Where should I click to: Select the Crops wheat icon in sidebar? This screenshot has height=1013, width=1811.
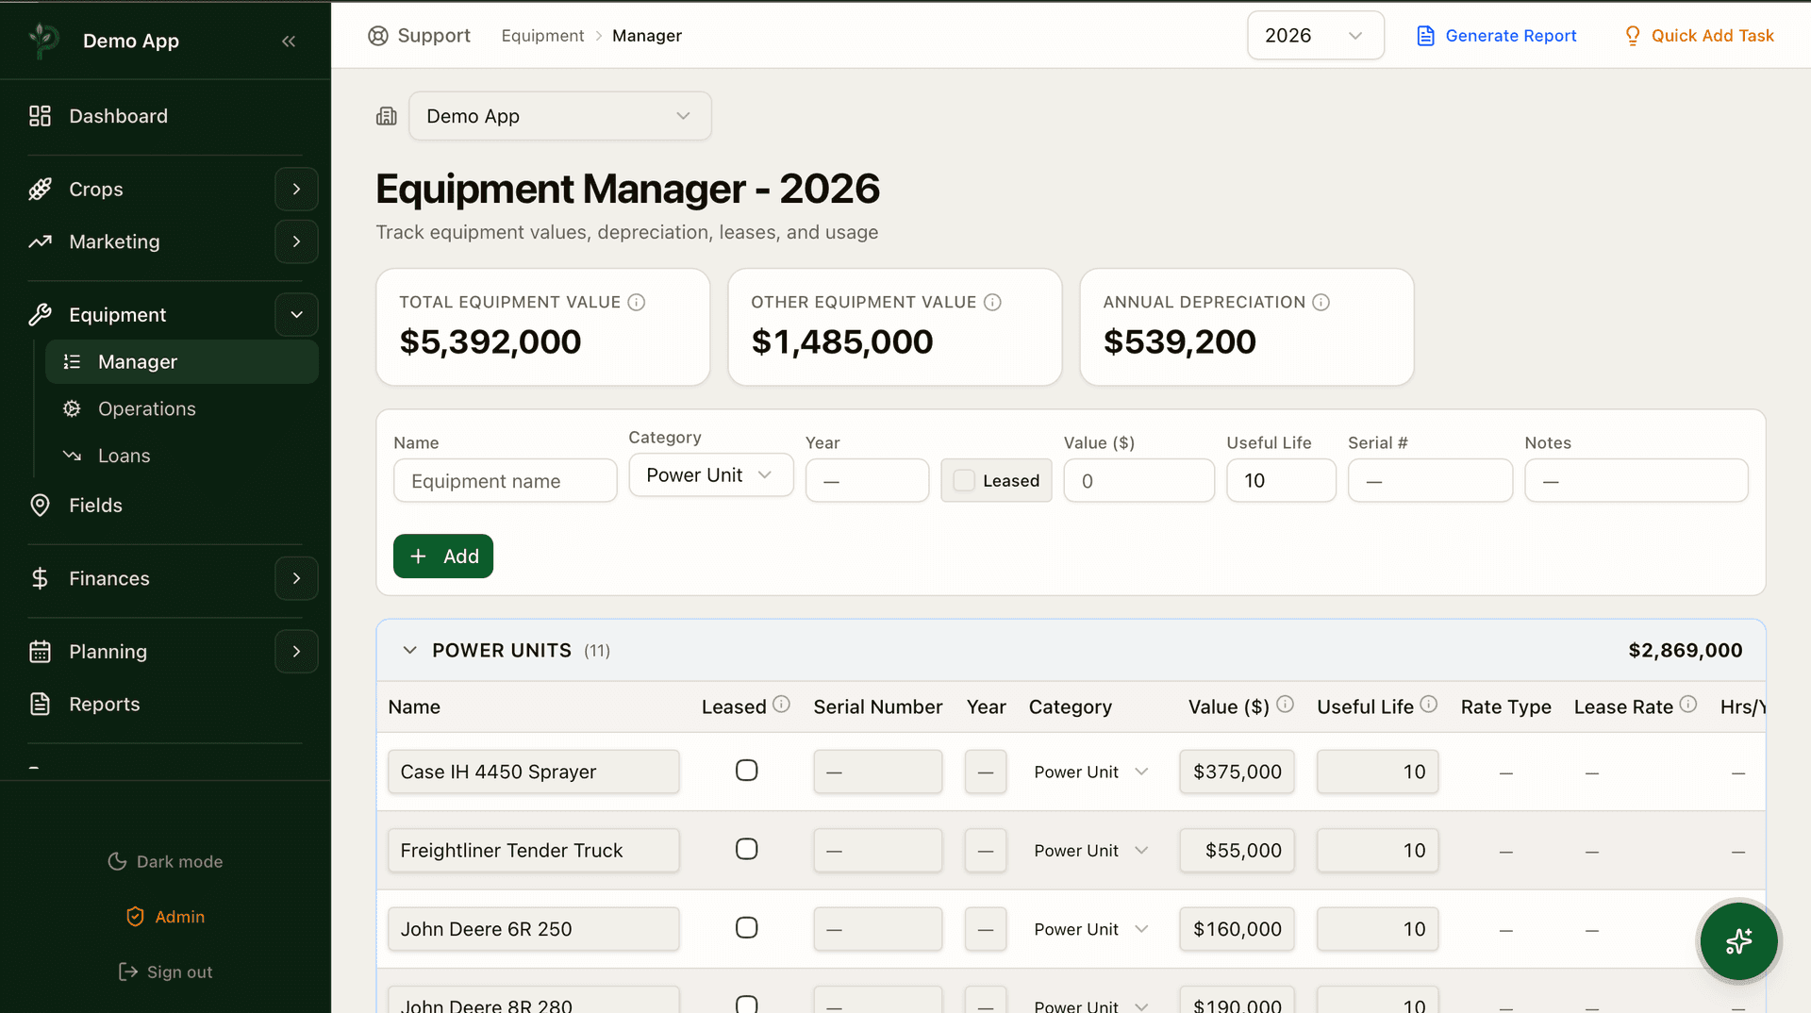coord(40,189)
